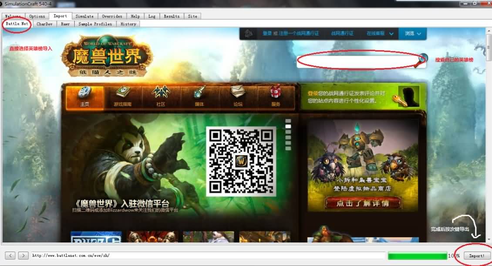Click the hero search input field
The width and height of the screenshot is (492, 266).
point(356,61)
